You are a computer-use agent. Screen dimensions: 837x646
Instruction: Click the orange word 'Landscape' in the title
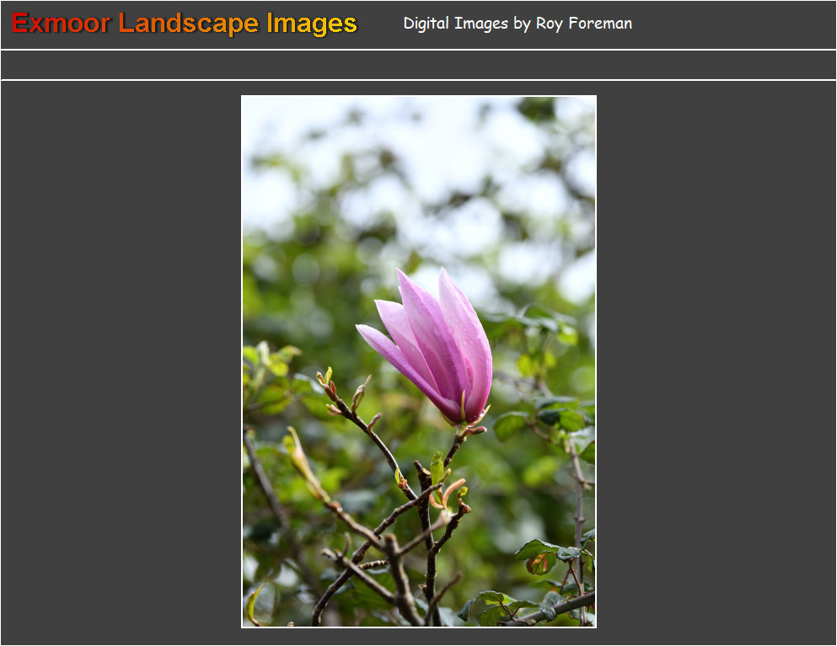(188, 24)
